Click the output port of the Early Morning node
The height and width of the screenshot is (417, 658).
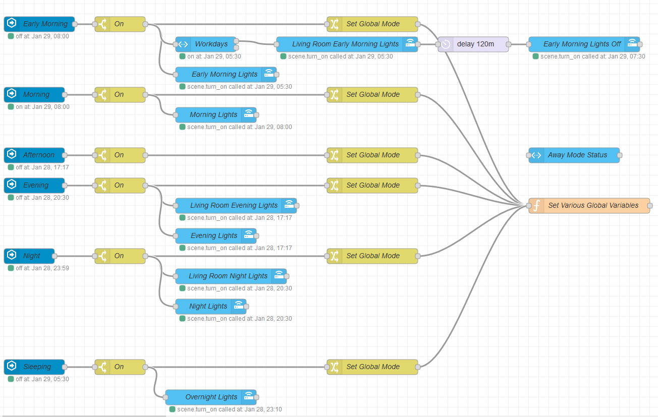[75, 24]
